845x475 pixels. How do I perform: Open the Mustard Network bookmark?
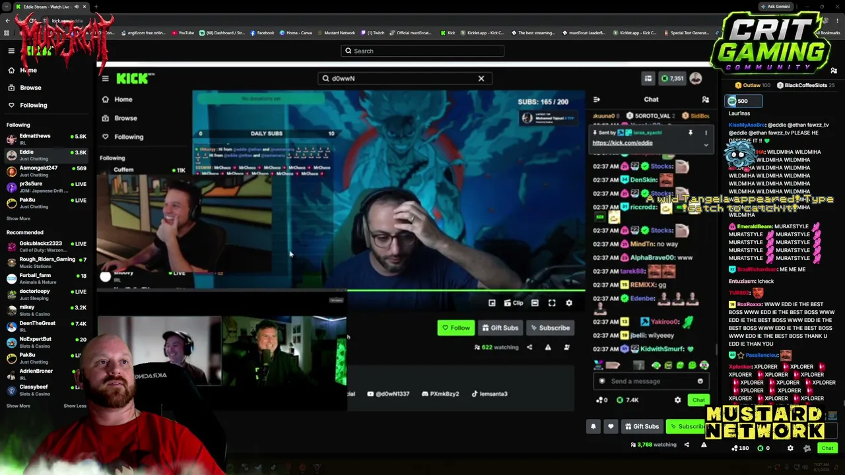[337, 33]
